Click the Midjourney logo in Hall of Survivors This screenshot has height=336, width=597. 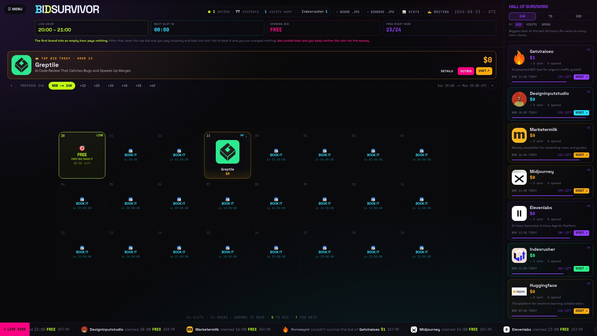(519, 177)
